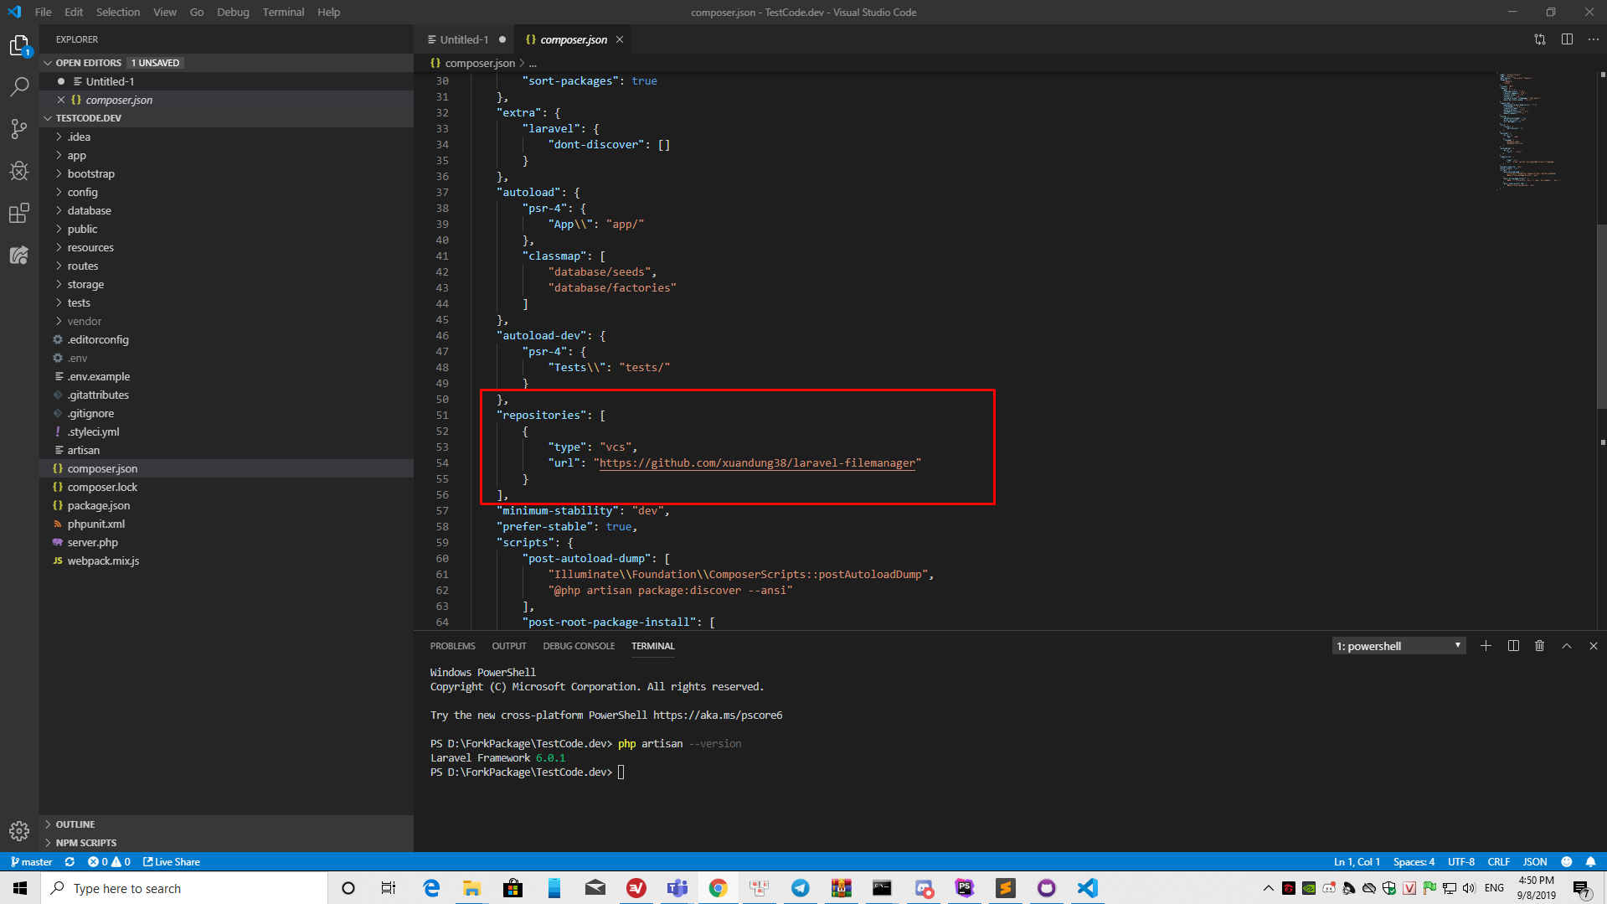Viewport: 1607px width, 904px height.
Task: Click the Open Changes icon in editor toolbar
Action: point(1539,39)
